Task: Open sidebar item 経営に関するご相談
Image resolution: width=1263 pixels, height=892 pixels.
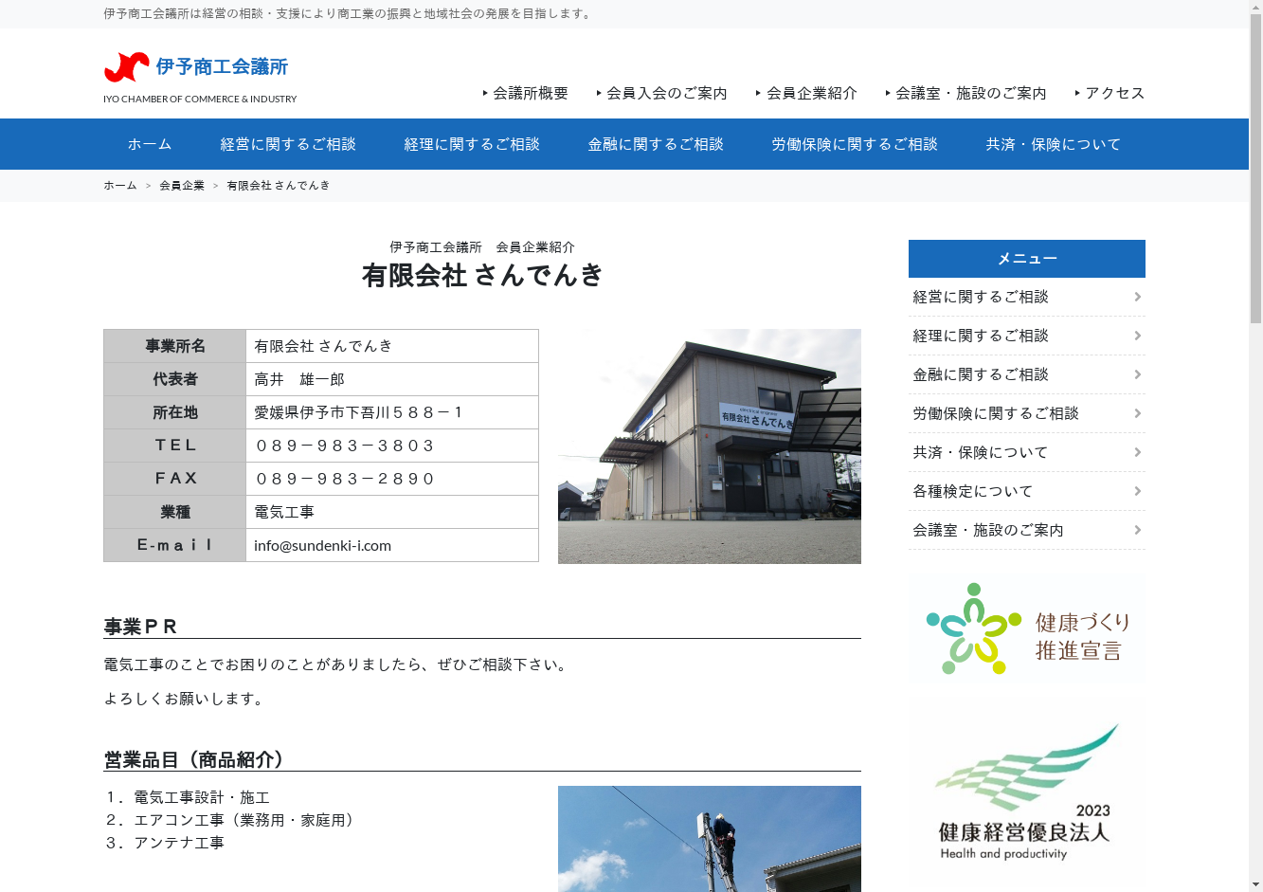Action: pyautogui.click(x=1027, y=297)
